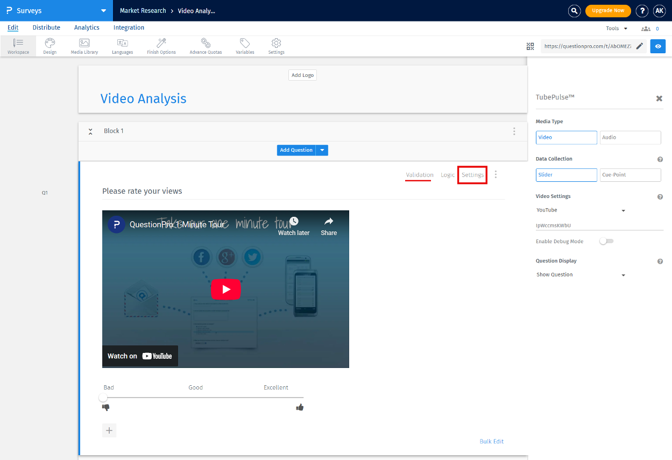Open the Add Question dropdown arrow

[322, 150]
